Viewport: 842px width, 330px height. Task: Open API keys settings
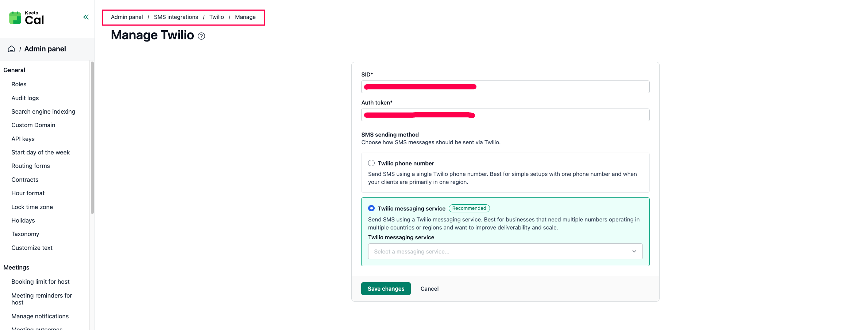click(x=23, y=139)
